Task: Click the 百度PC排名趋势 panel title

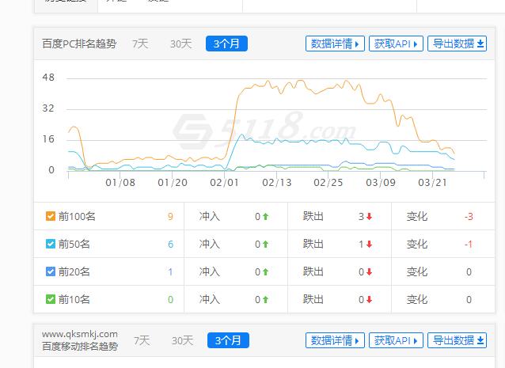Action: point(79,44)
